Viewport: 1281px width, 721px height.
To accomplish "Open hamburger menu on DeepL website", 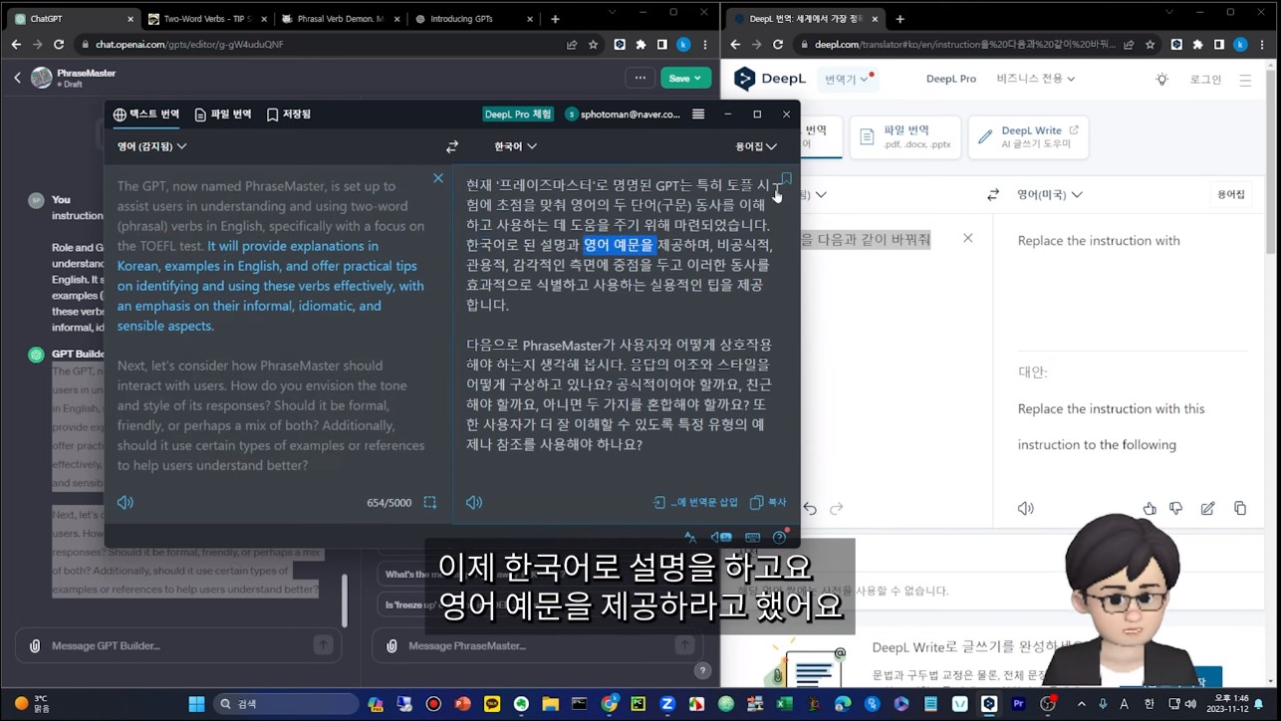I will 1245,80.
